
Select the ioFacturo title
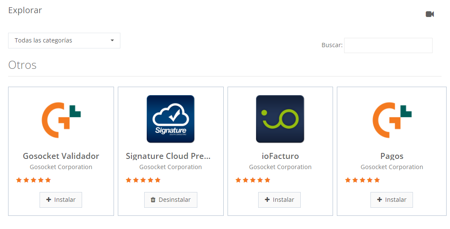point(280,156)
